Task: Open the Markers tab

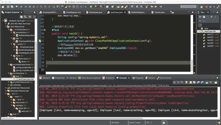Action: (45, 78)
